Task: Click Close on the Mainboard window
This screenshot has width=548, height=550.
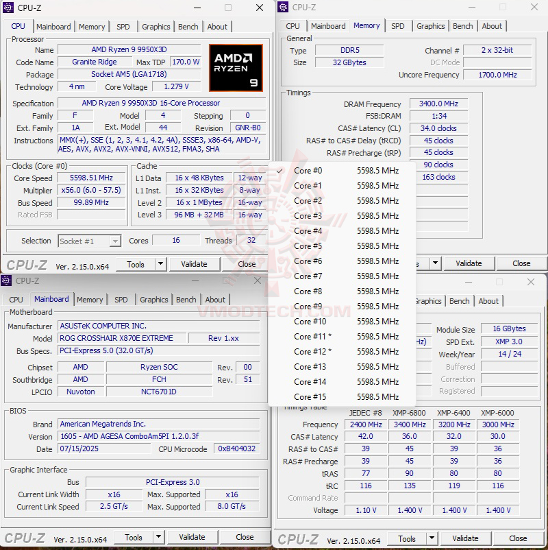Action: pyautogui.click(x=245, y=537)
